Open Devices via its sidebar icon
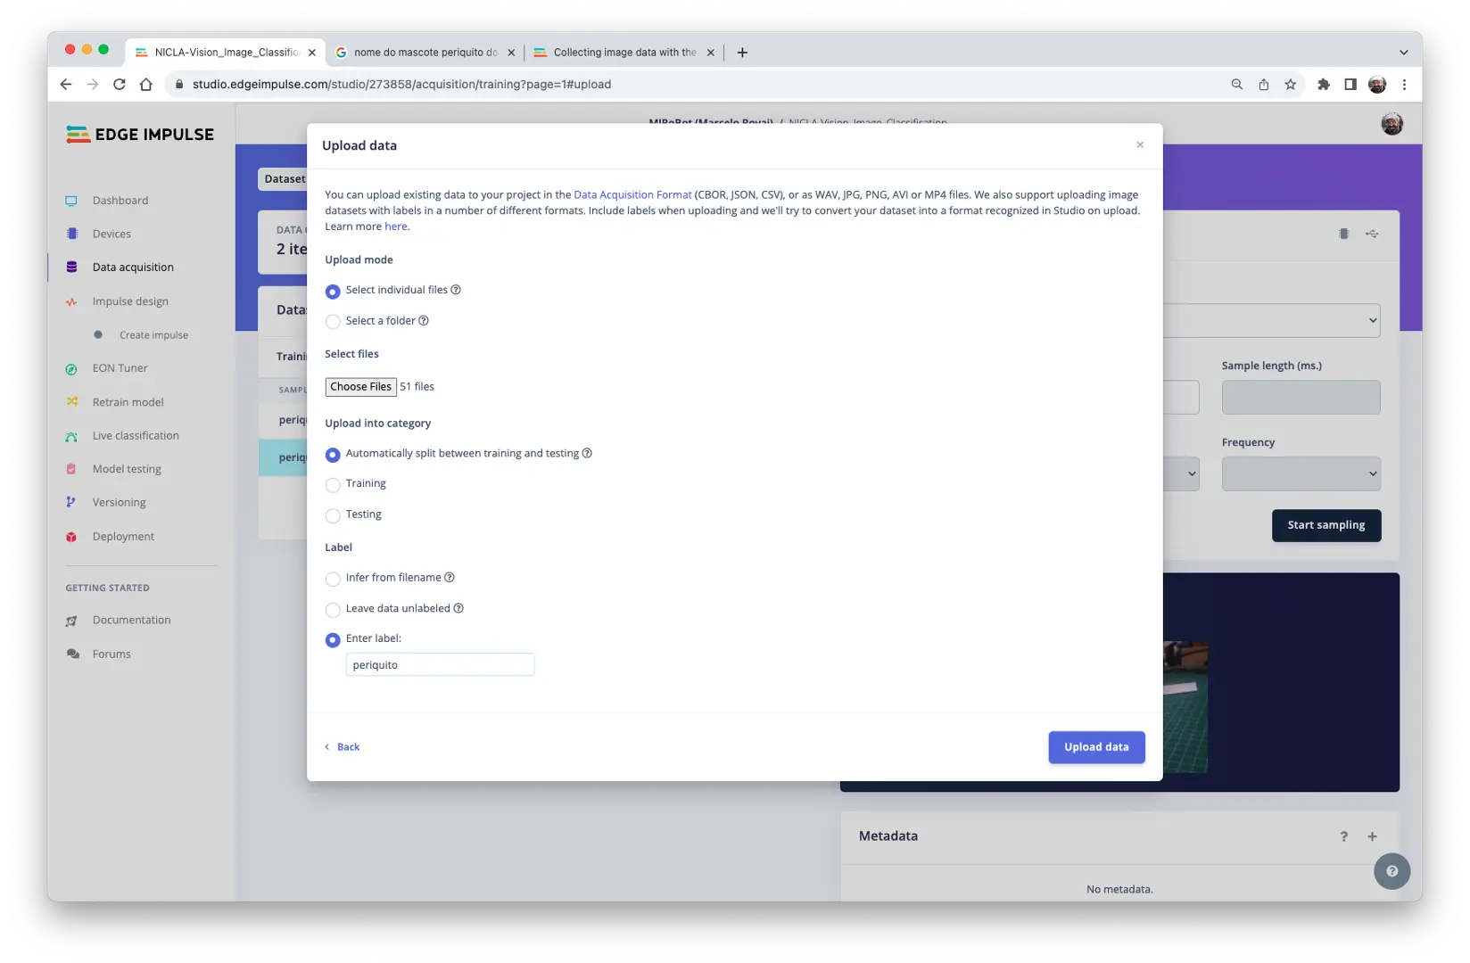 tap(71, 234)
